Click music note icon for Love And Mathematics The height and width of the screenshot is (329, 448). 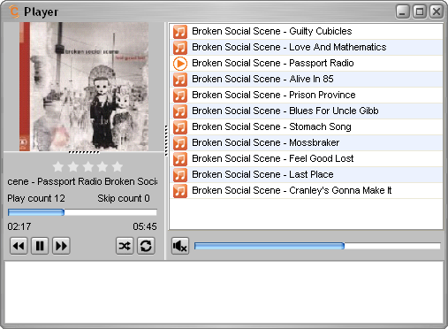coord(180,48)
